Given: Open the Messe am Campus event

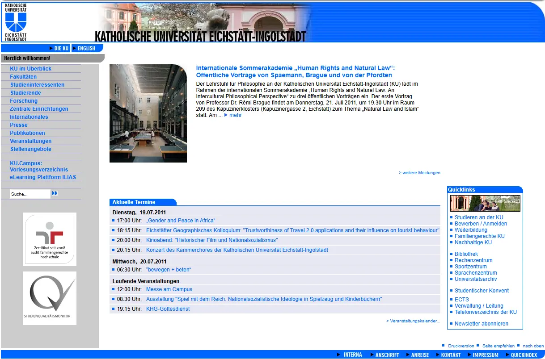Looking at the screenshot, I should click(169, 289).
